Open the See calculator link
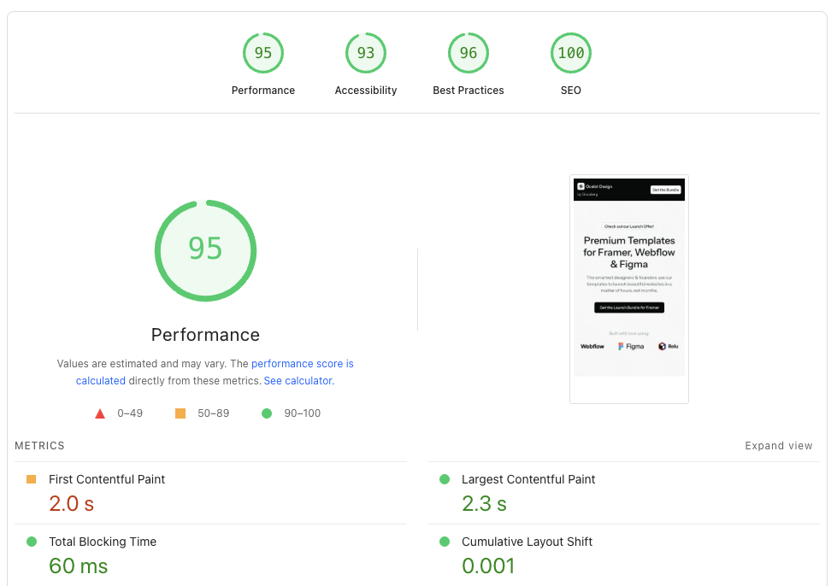837x586 pixels. click(x=297, y=380)
